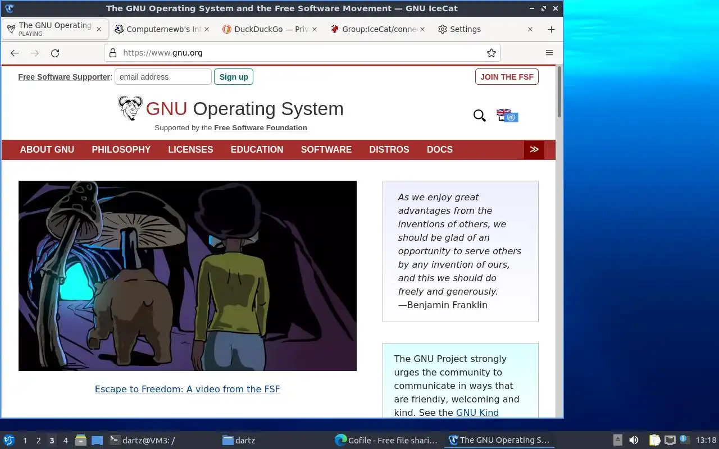The width and height of the screenshot is (719, 449).
Task: Open the ABOUT GNU menu item
Action: click(x=47, y=149)
